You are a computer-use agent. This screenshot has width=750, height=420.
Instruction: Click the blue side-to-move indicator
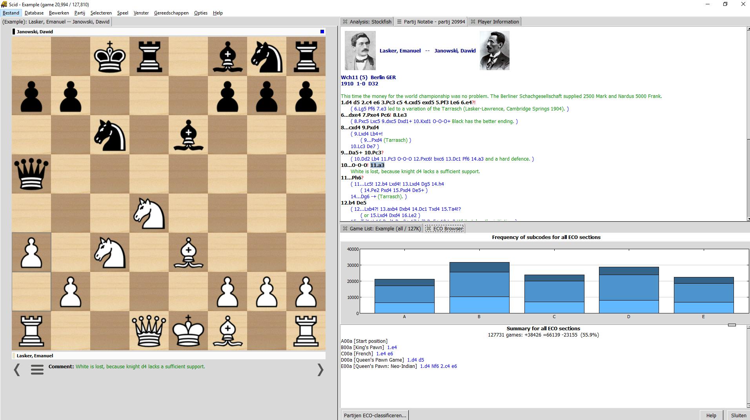click(322, 32)
